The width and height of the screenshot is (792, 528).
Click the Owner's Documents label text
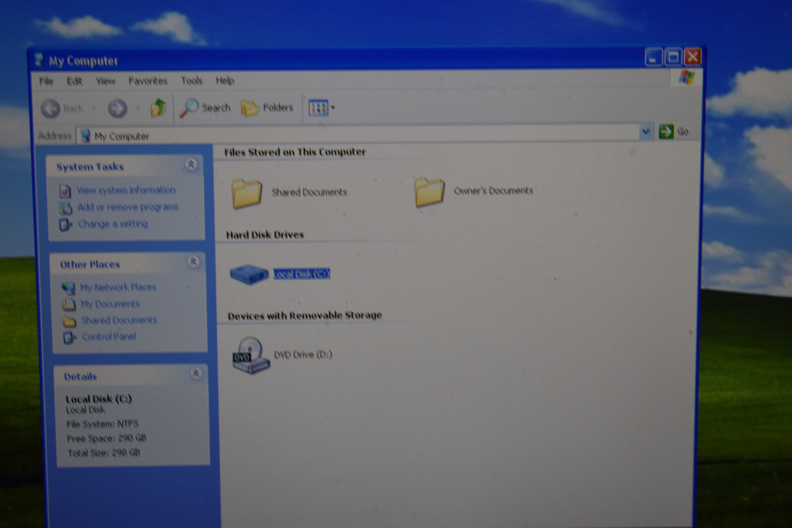click(x=494, y=191)
